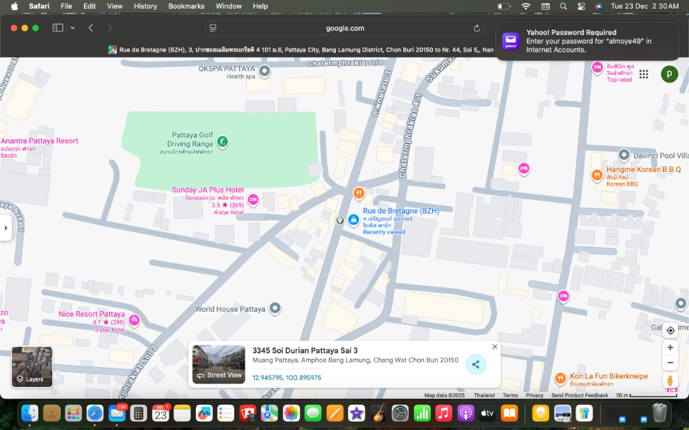The image size is (689, 430).
Task: Click the zoom in plus button
Action: click(670, 348)
